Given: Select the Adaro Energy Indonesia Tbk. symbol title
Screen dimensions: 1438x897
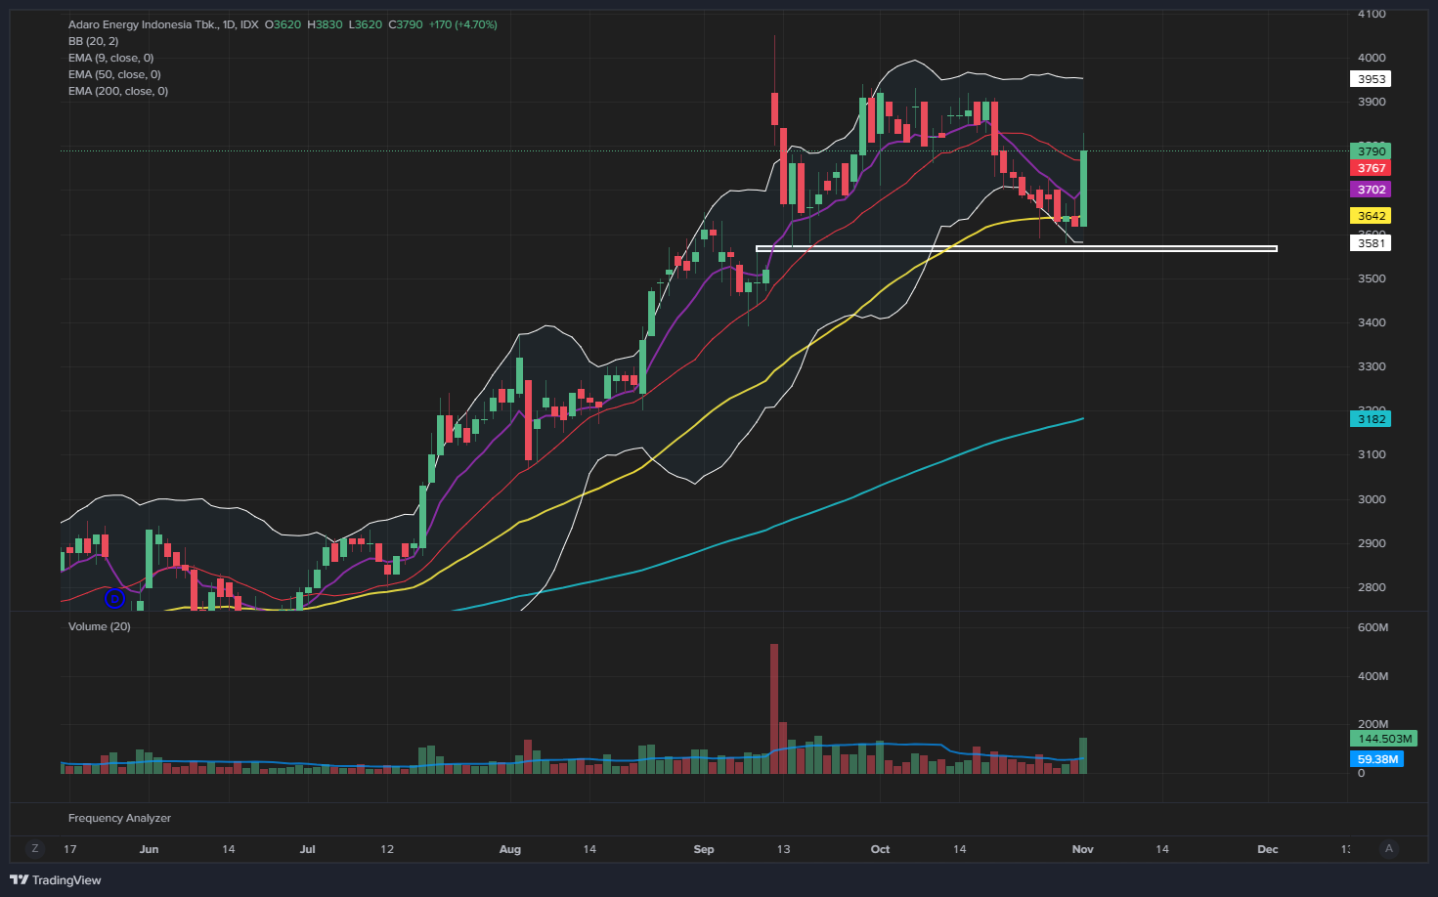Looking at the screenshot, I should 143,24.
